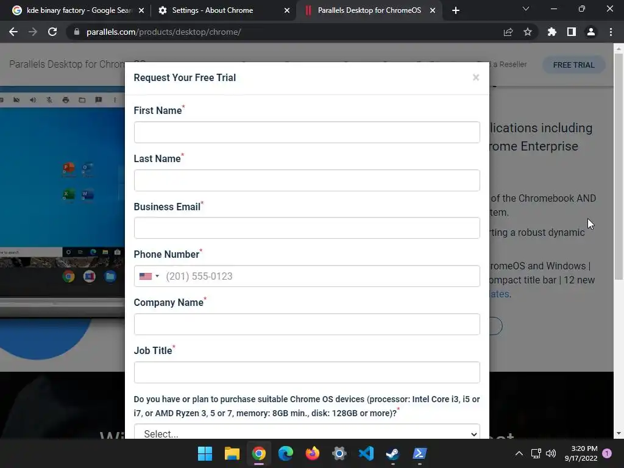Image resolution: width=624 pixels, height=468 pixels.
Task: View site security padlock info
Action: 76,32
